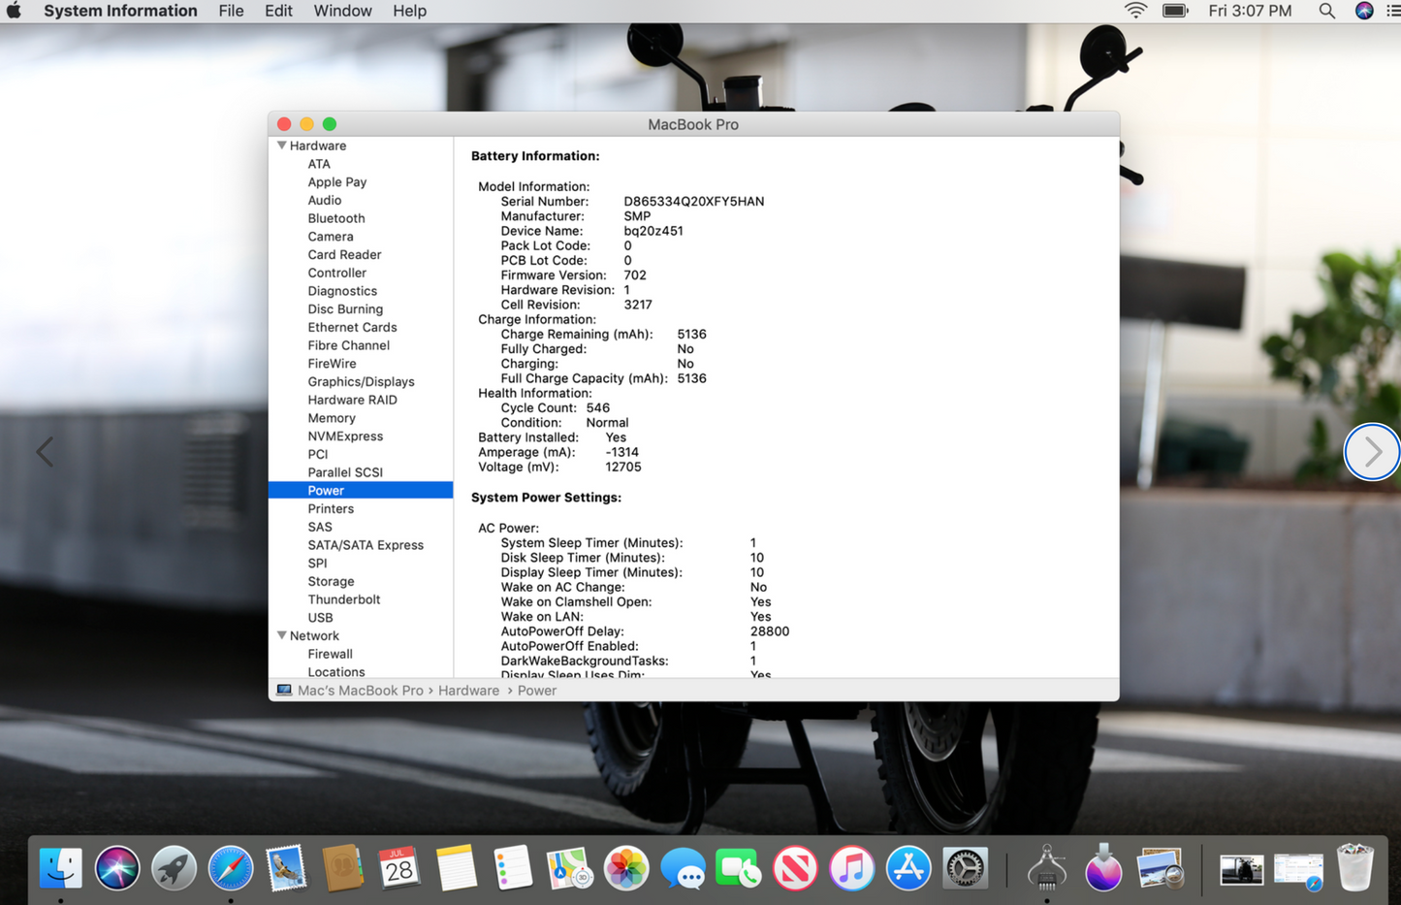Open the Music app in the Dock

tap(851, 868)
